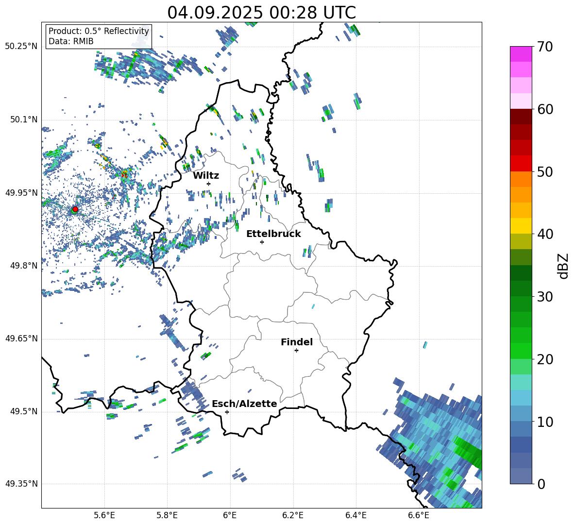Click the Ettelbruck city label
Image resolution: width=575 pixels, height=525 pixels.
[273, 234]
